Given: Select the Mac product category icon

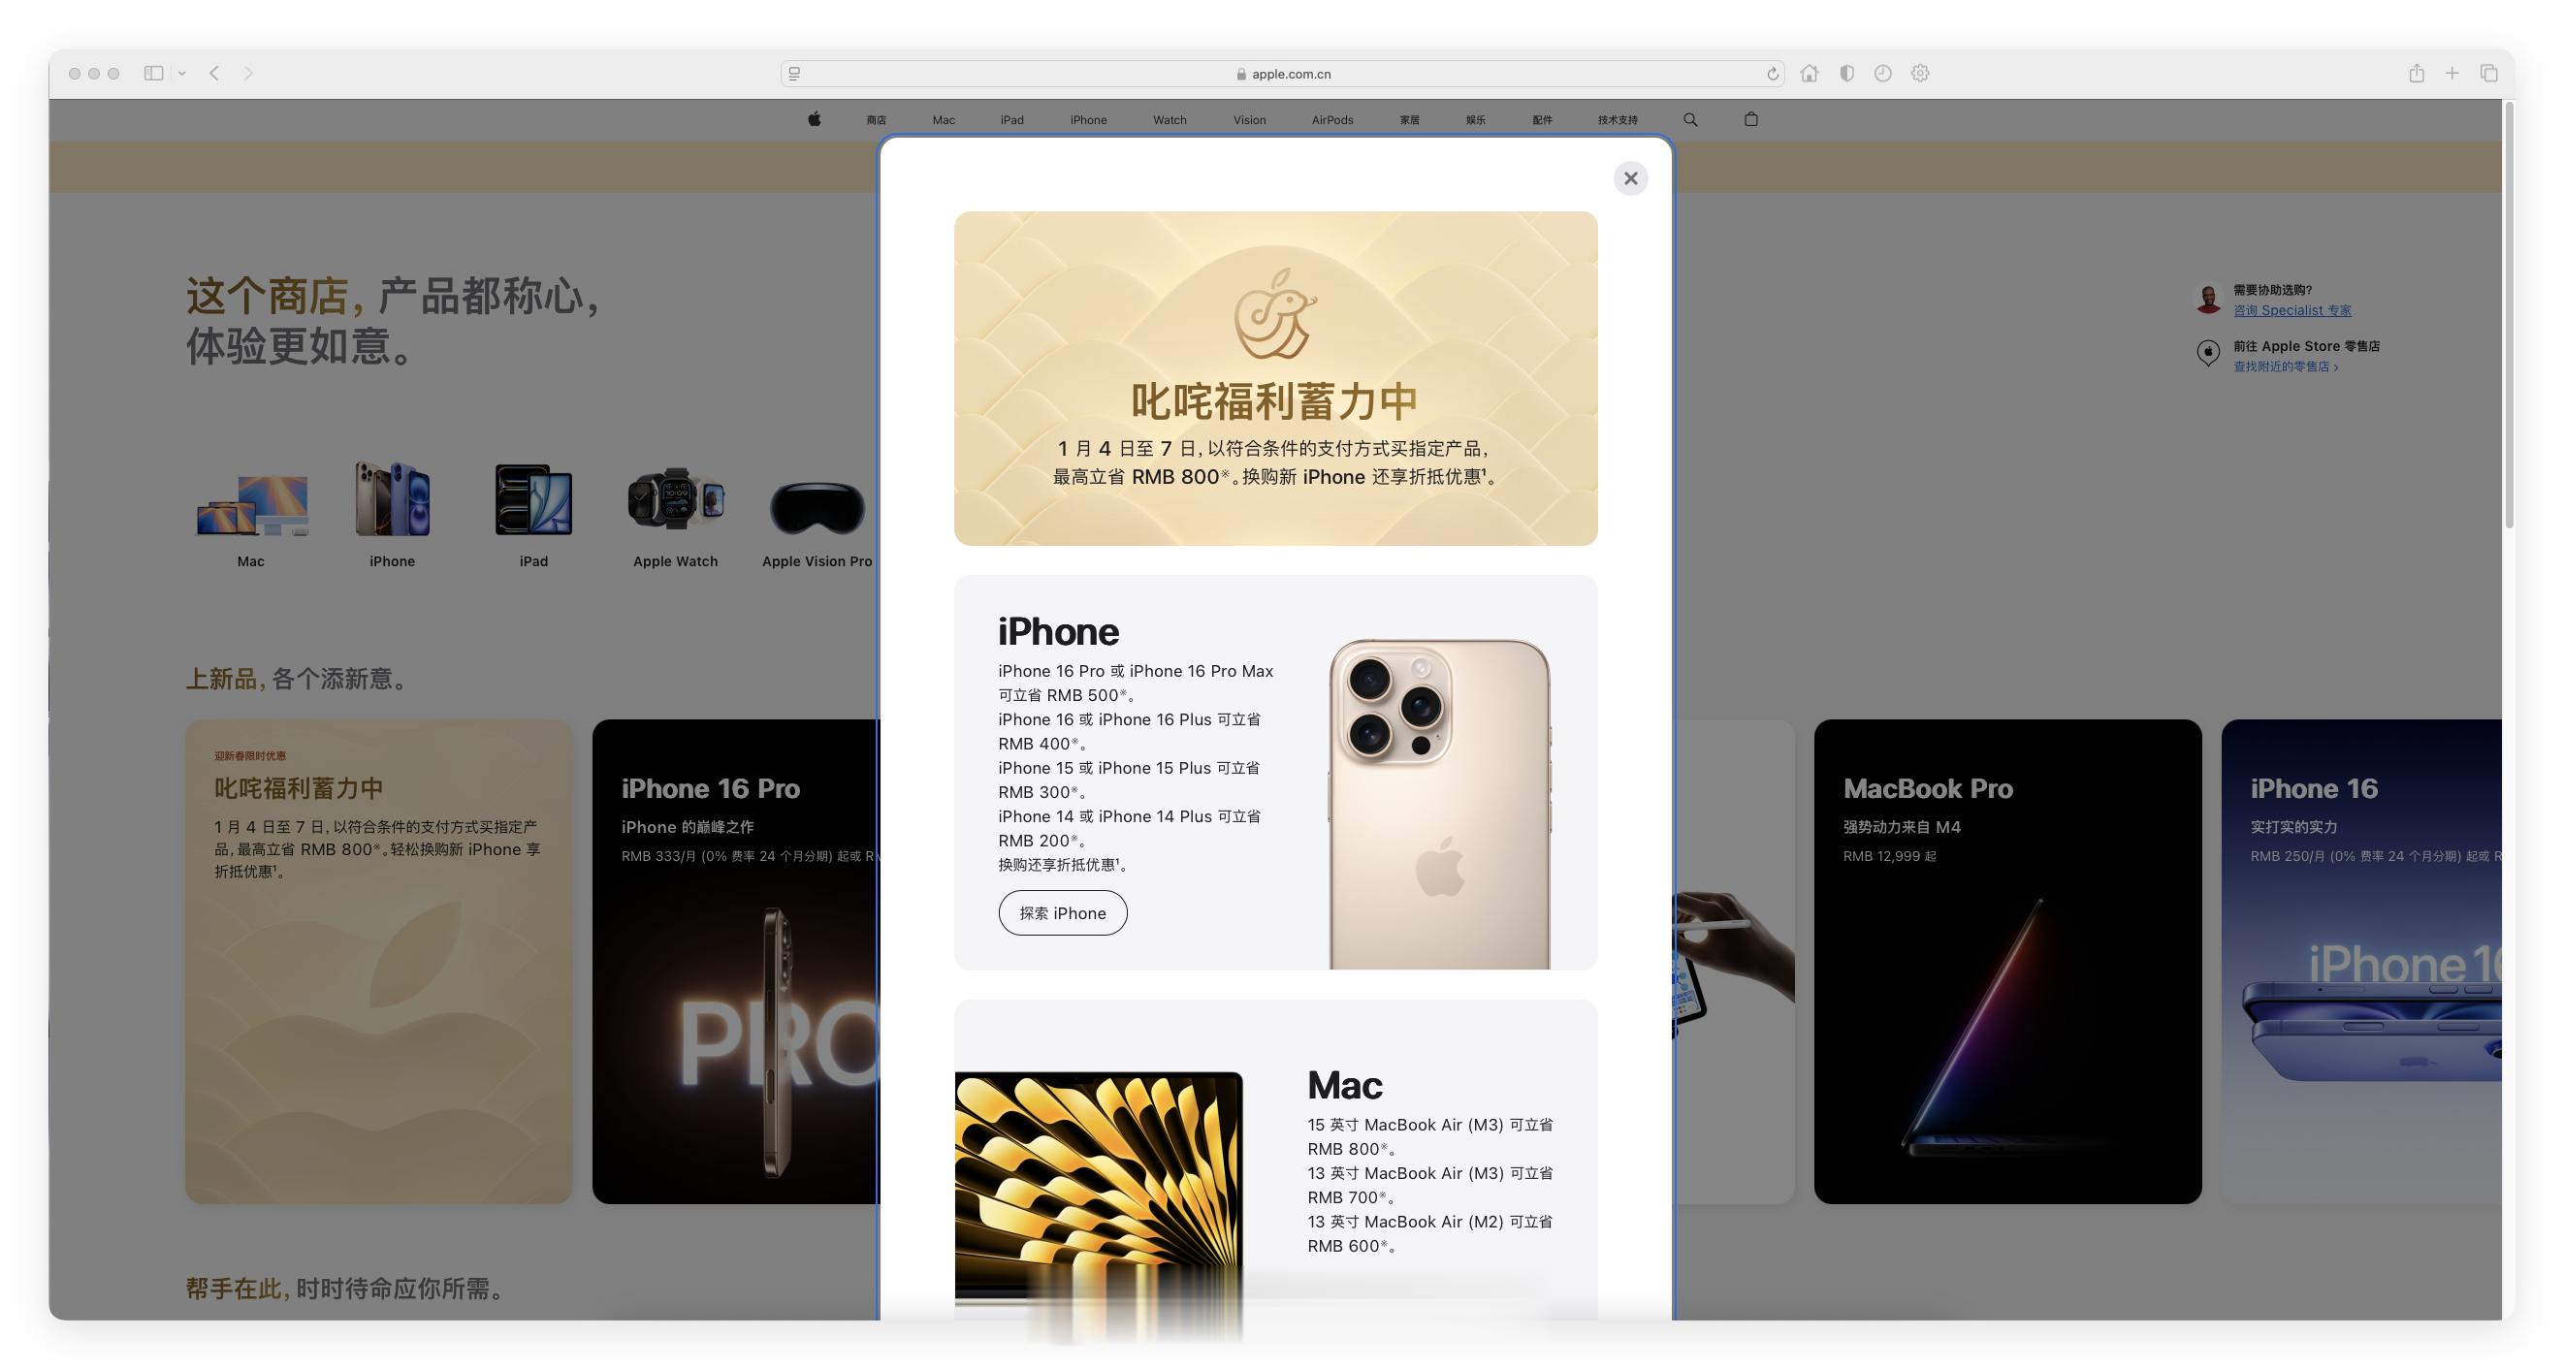Looking at the screenshot, I should 252,515.
